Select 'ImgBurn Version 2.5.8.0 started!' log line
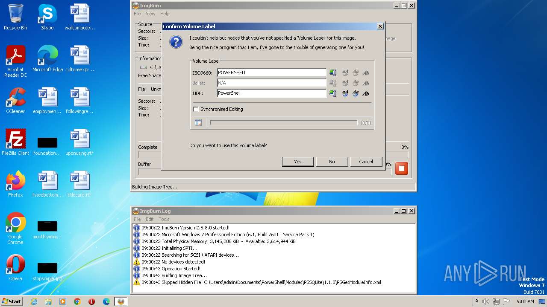The width and height of the screenshot is (547, 307). coord(185,228)
